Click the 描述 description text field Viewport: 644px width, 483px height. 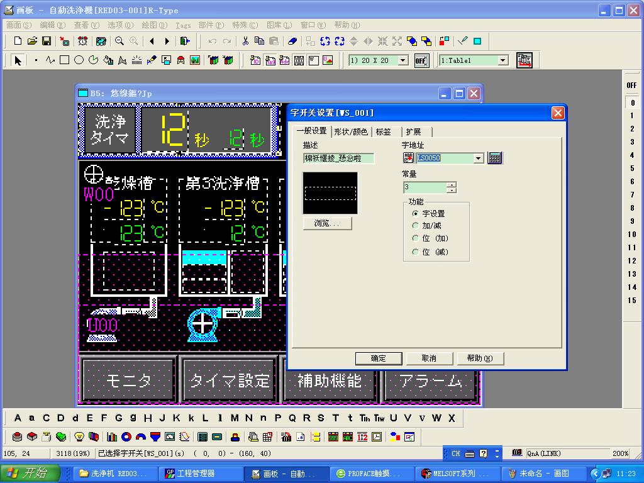coord(338,158)
